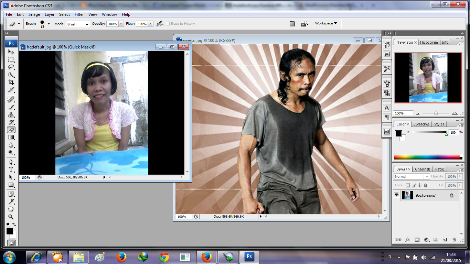Image resolution: width=470 pixels, height=264 pixels.
Task: Toggle Quick Mask mode button
Action: coord(11,243)
